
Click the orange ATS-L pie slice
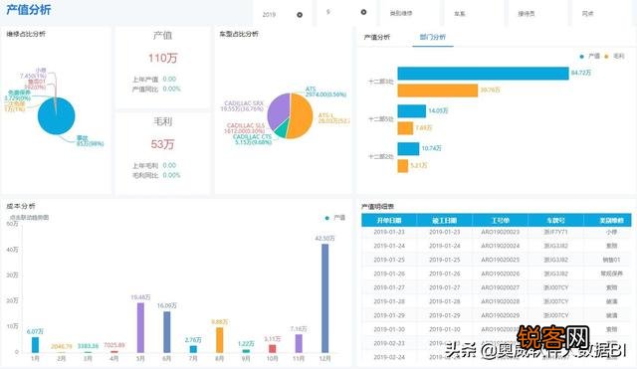tap(302, 116)
